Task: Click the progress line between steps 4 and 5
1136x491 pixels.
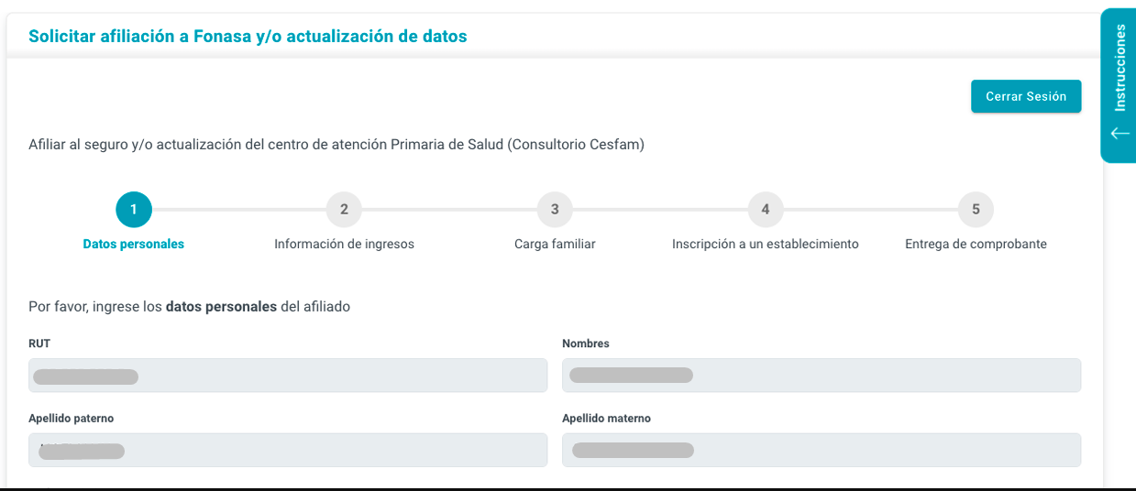Action: tap(870, 210)
